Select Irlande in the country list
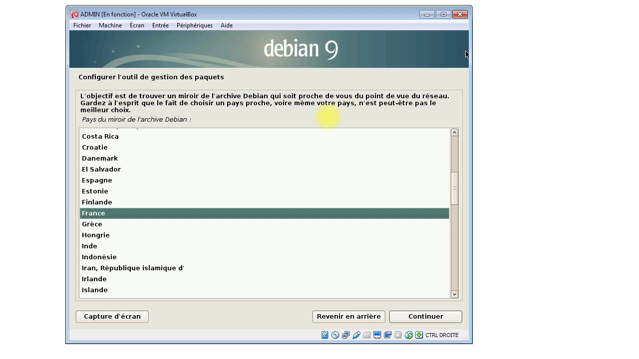 (265, 279)
